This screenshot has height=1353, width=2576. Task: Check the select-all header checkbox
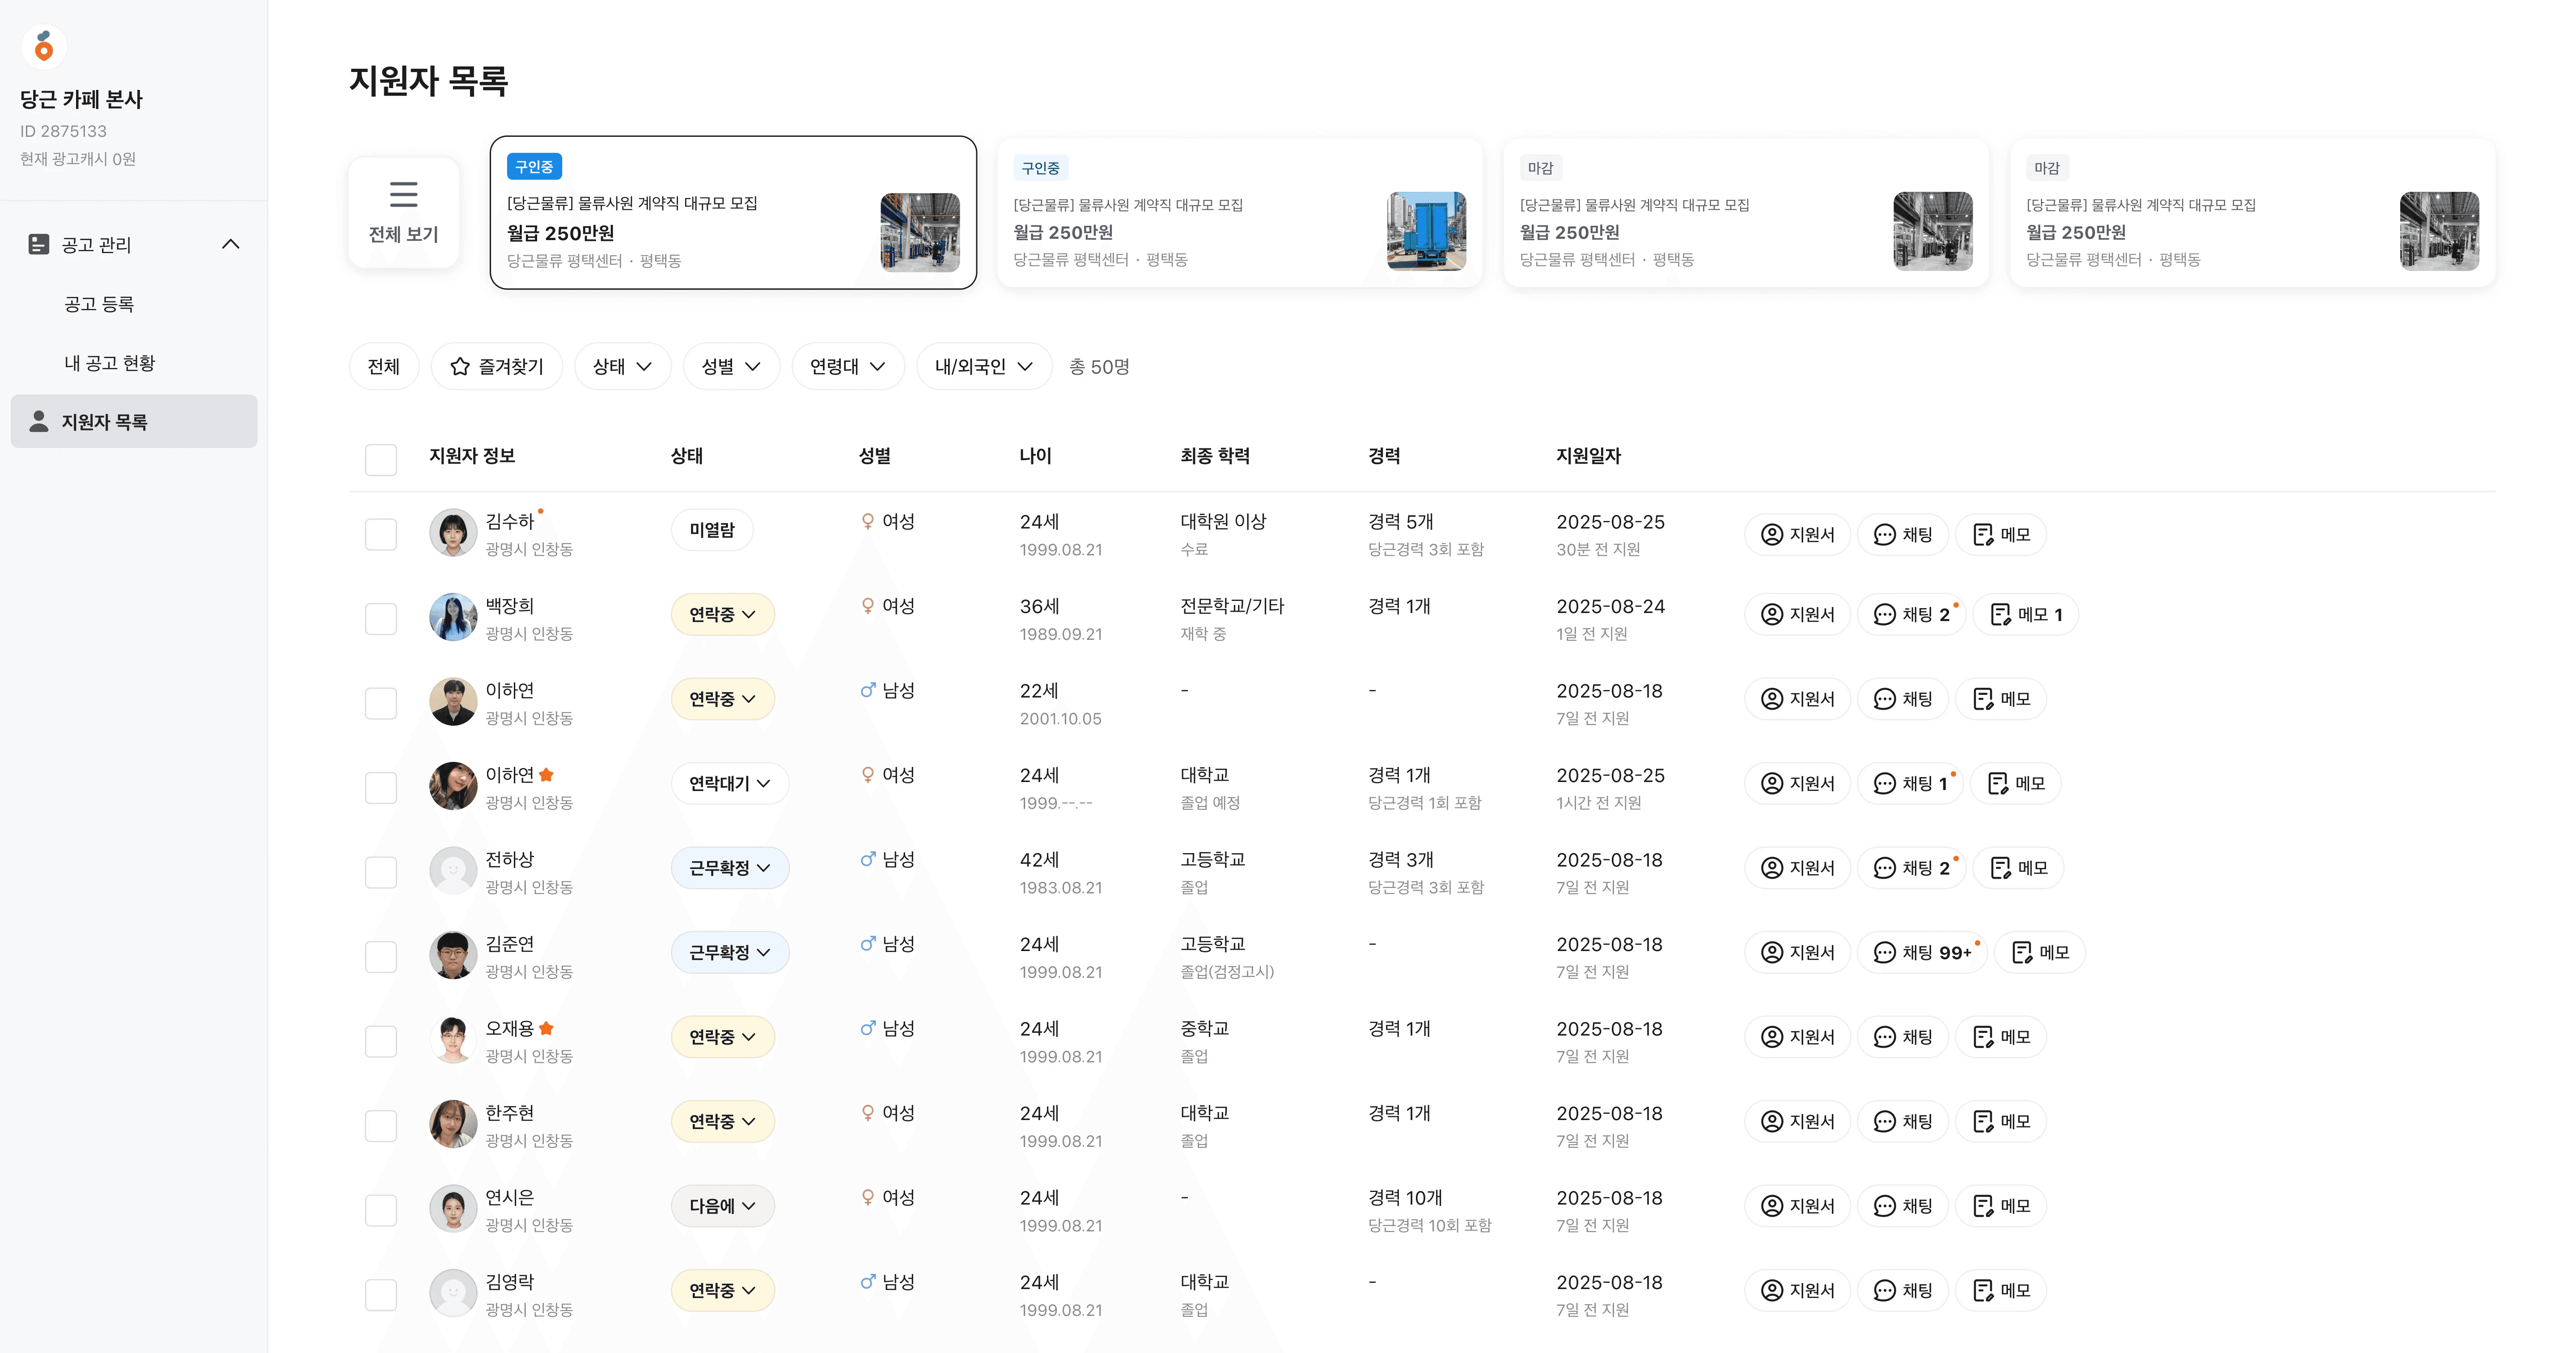(381, 459)
